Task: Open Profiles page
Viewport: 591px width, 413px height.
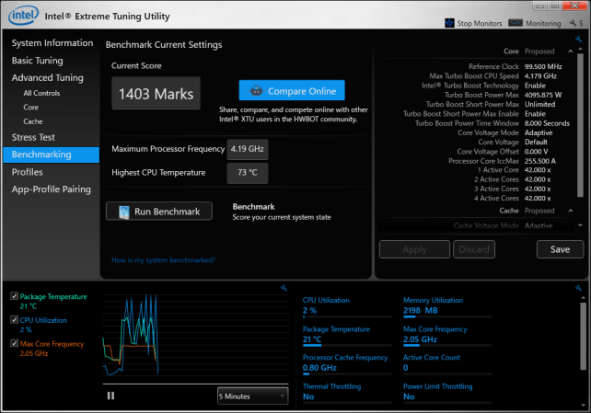Action: pos(27,172)
